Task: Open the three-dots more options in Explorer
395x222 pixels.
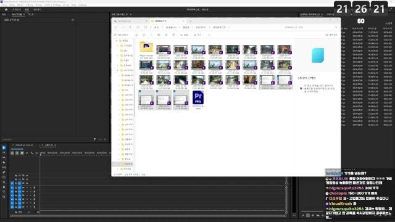Action: pos(210,35)
